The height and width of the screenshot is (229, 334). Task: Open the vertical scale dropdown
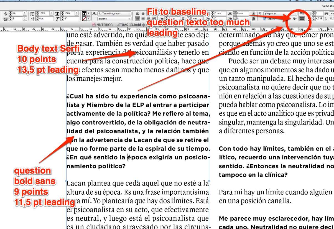51,14
